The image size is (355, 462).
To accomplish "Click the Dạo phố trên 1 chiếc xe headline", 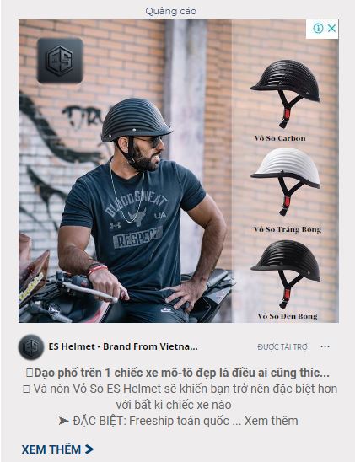I will pyautogui.click(x=178, y=373).
